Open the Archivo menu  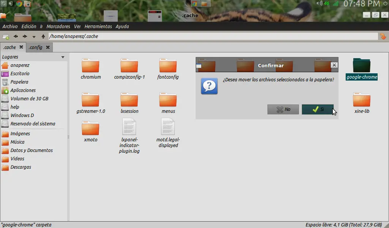[10, 26]
